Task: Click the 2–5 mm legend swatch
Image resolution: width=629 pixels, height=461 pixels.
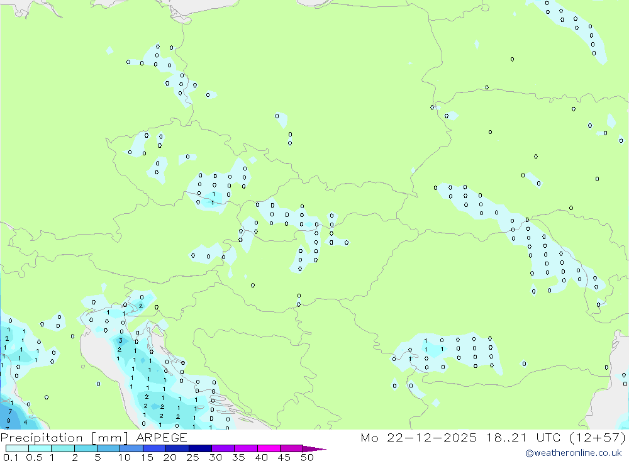Action: point(86,448)
